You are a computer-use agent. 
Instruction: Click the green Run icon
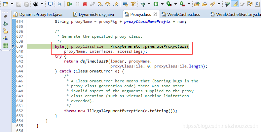click(x=156, y=4)
